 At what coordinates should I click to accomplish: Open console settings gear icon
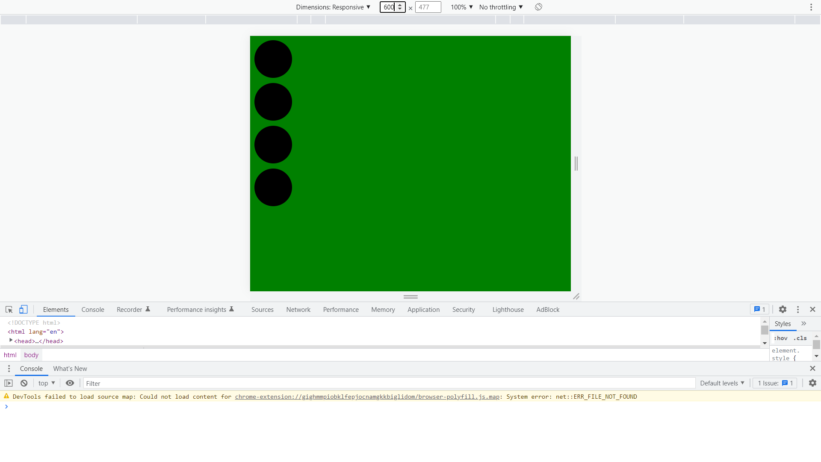tap(812, 383)
